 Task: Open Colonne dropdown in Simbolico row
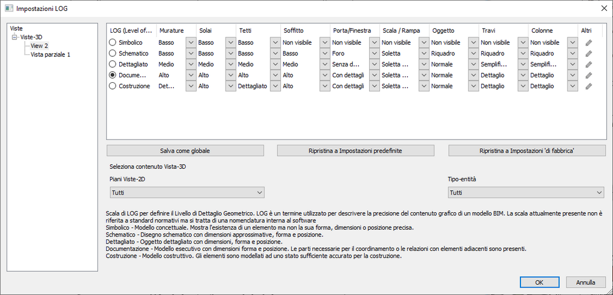[572, 42]
